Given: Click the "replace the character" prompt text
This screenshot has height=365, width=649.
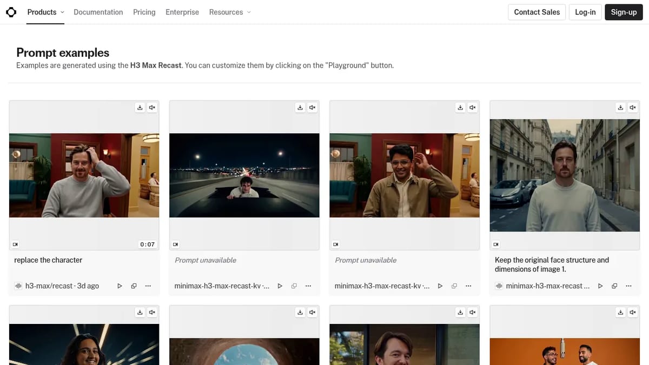Looking at the screenshot, I should pos(48,260).
